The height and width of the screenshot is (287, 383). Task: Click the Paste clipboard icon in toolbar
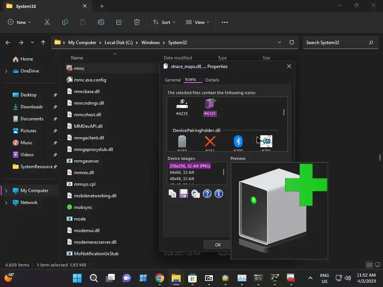(x=83, y=22)
